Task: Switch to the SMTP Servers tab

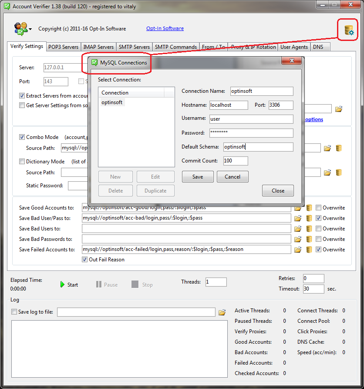Action: click(135, 47)
